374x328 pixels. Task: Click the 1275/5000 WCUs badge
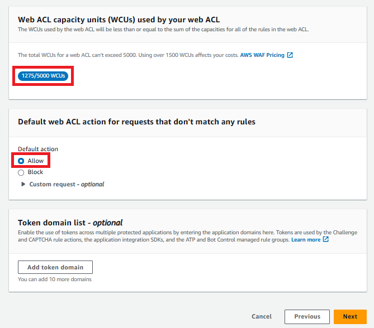point(43,76)
